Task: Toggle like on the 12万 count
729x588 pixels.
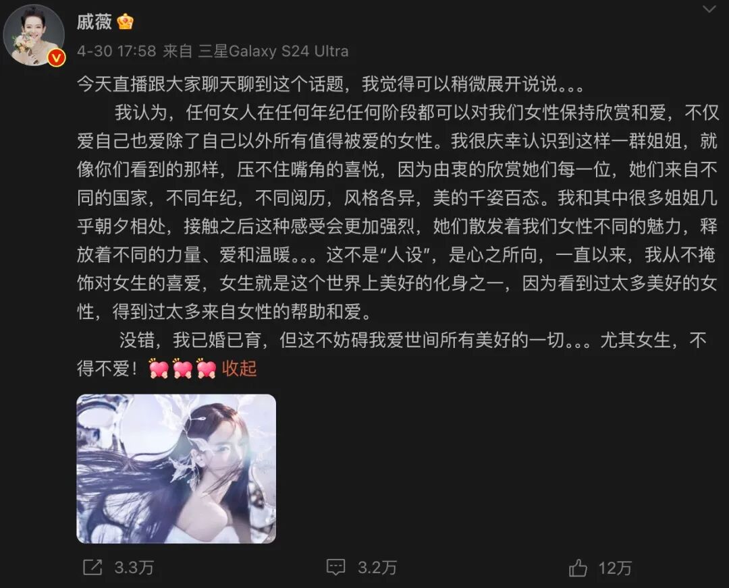Action: (615, 568)
